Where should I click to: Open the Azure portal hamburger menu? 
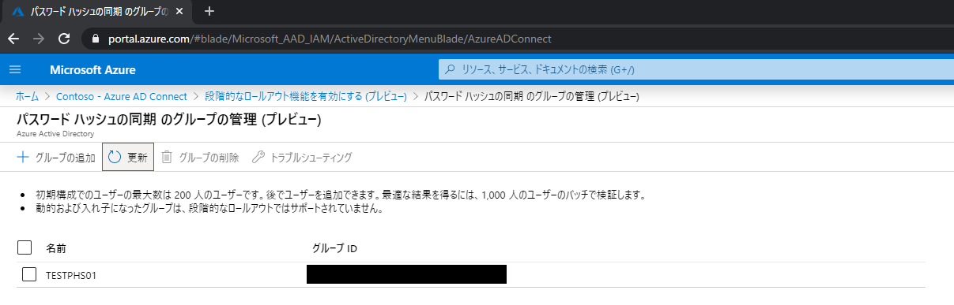point(15,69)
